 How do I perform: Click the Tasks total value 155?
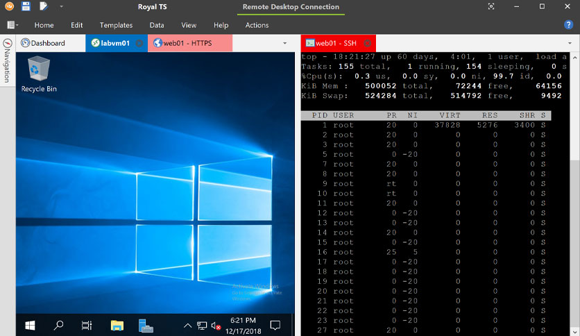coord(346,66)
